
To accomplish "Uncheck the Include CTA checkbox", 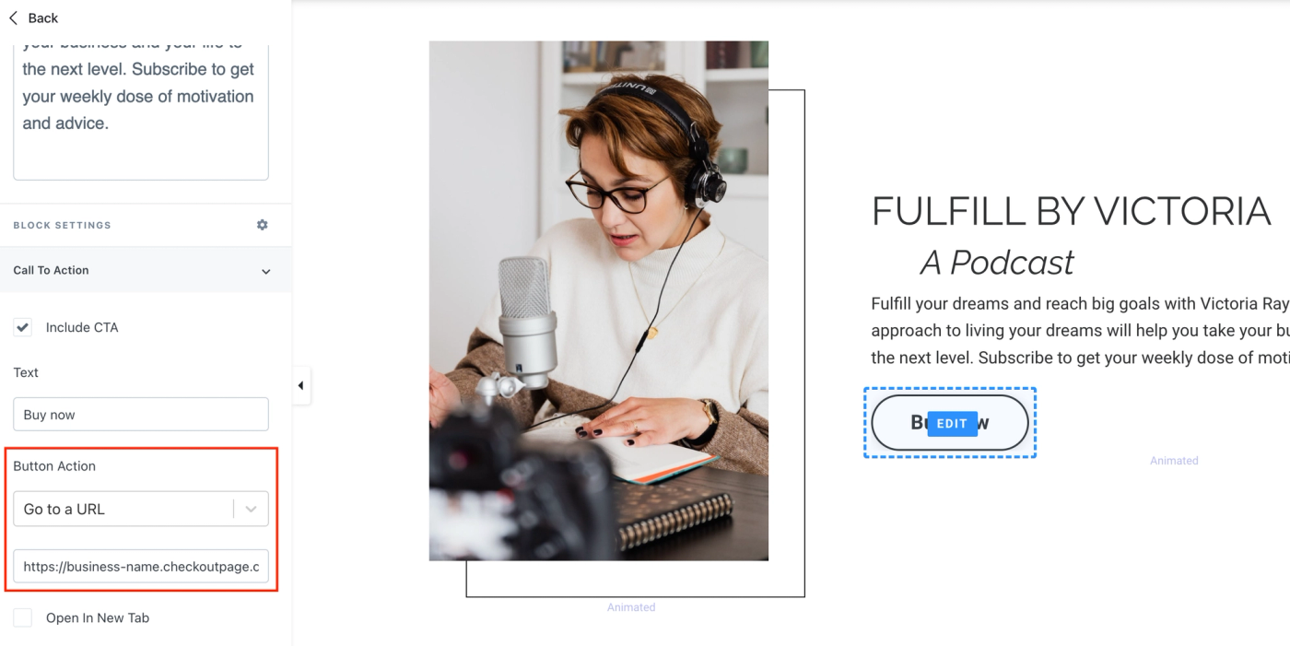I will 23,327.
